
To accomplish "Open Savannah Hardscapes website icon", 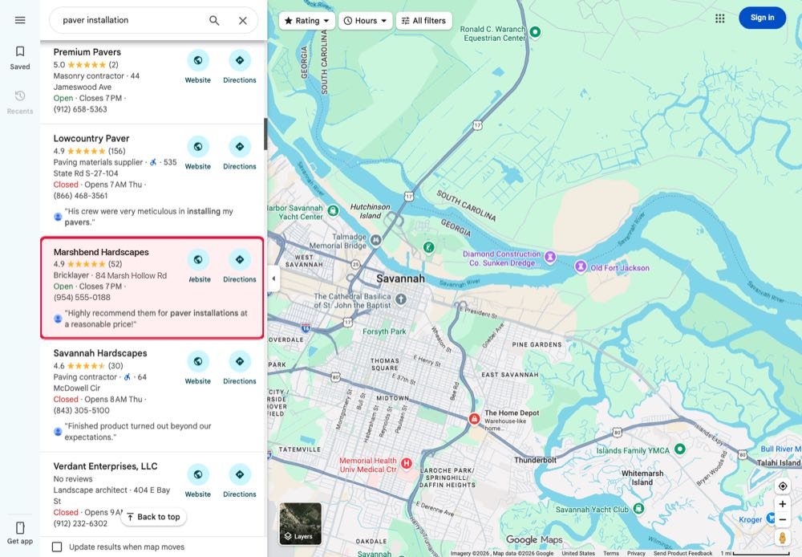I will tap(198, 361).
